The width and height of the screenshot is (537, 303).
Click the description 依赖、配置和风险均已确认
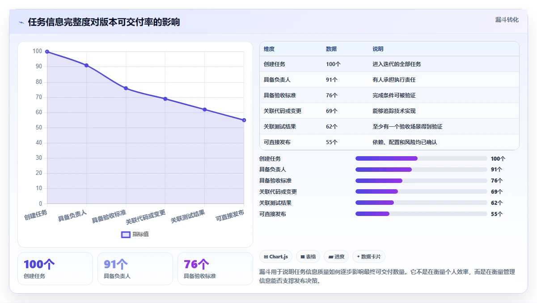pyautogui.click(x=405, y=142)
